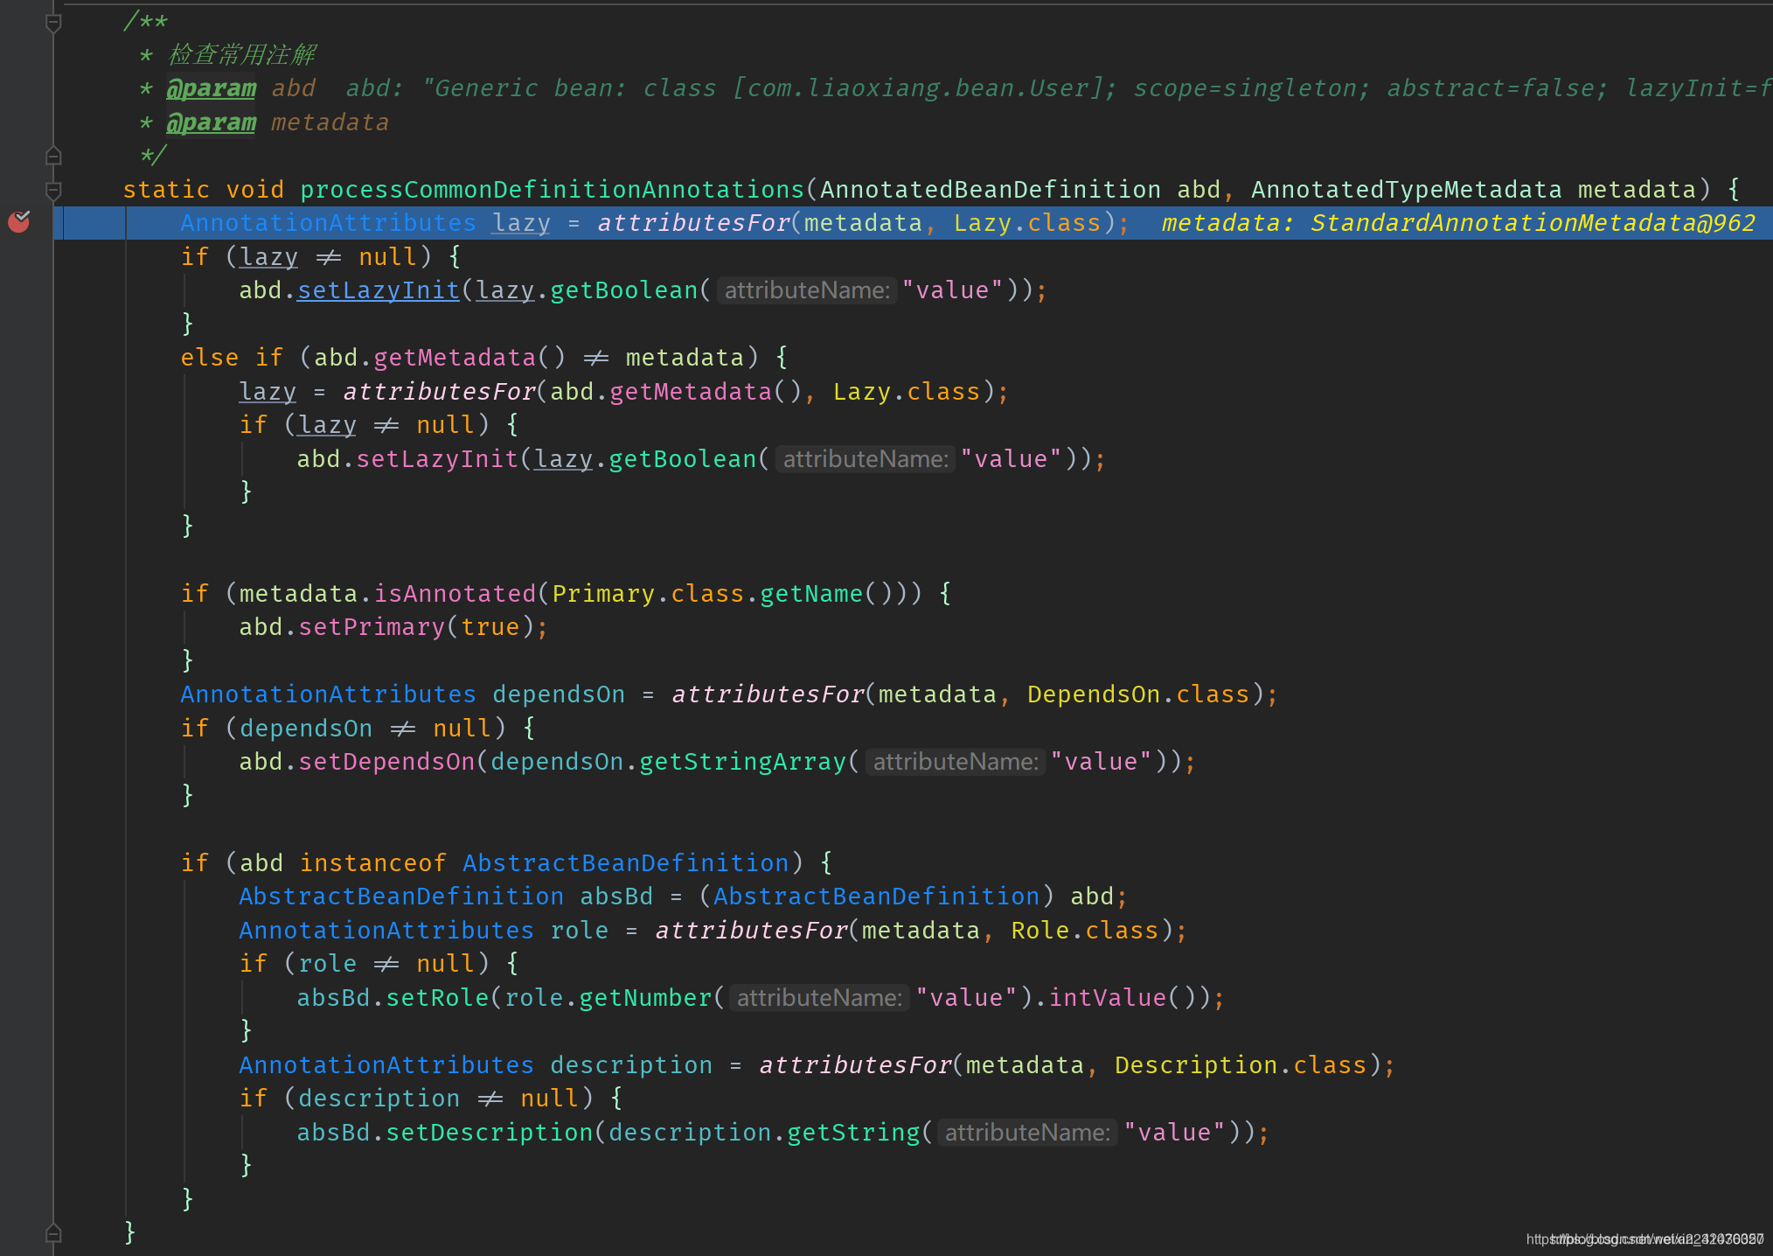The width and height of the screenshot is (1773, 1256).
Task: Click the AnnotatedTypeMetadata parameter type
Action: click(x=1406, y=190)
